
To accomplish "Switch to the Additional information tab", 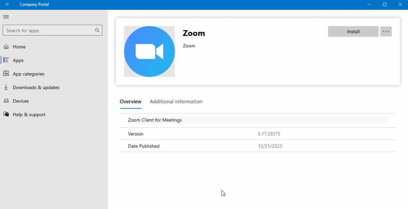I will point(176,102).
